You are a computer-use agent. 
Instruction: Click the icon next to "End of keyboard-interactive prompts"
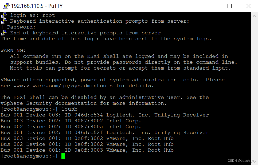coord(3,33)
